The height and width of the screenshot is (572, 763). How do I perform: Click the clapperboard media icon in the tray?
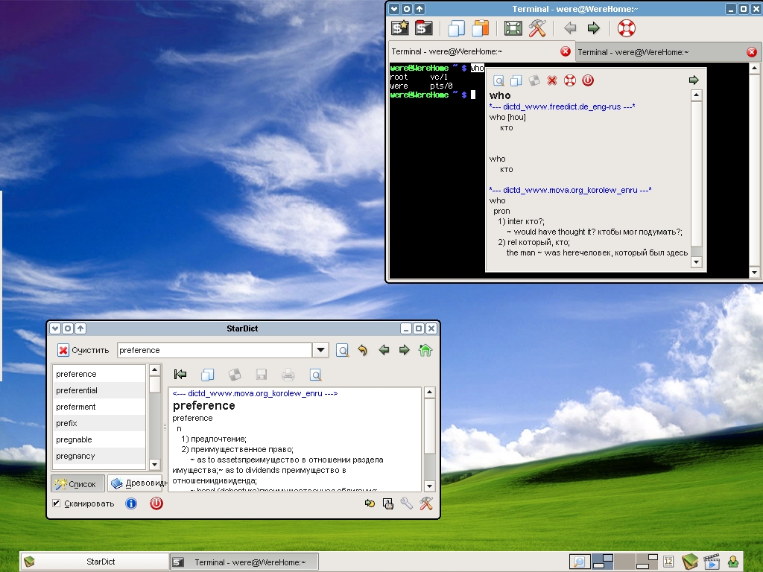tap(712, 562)
